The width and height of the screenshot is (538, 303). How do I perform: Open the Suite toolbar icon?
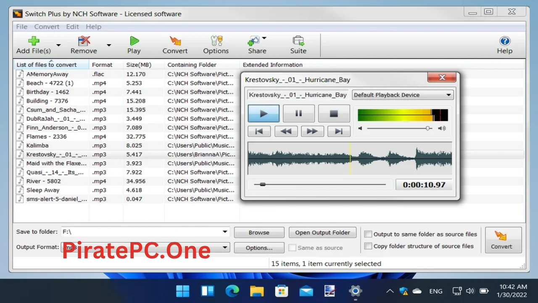[298, 41]
